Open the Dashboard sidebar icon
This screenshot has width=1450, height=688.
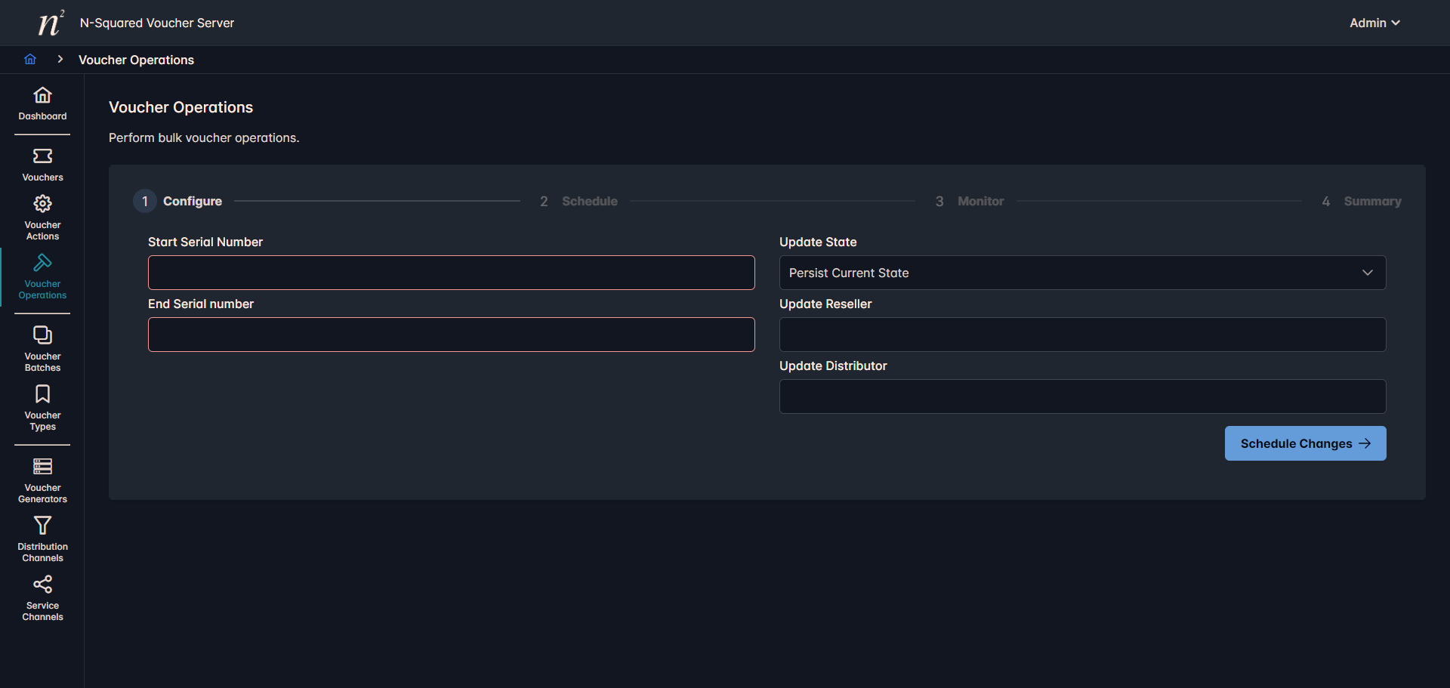point(42,95)
